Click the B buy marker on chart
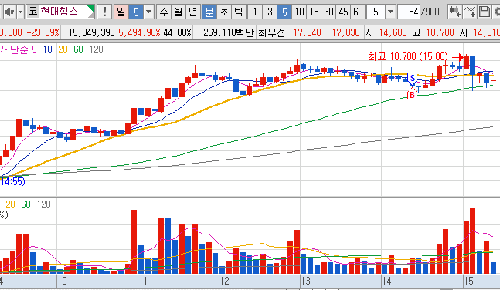This screenshot has height=290, width=500. (x=412, y=94)
